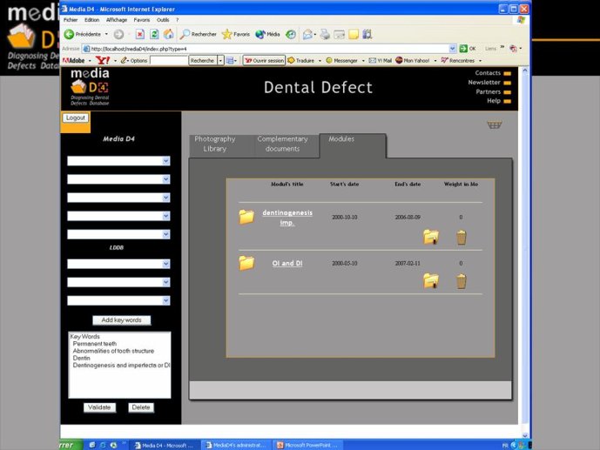Switch to MediaD4's administration taskbar window
This screenshot has width=600, height=450.
tap(235, 445)
